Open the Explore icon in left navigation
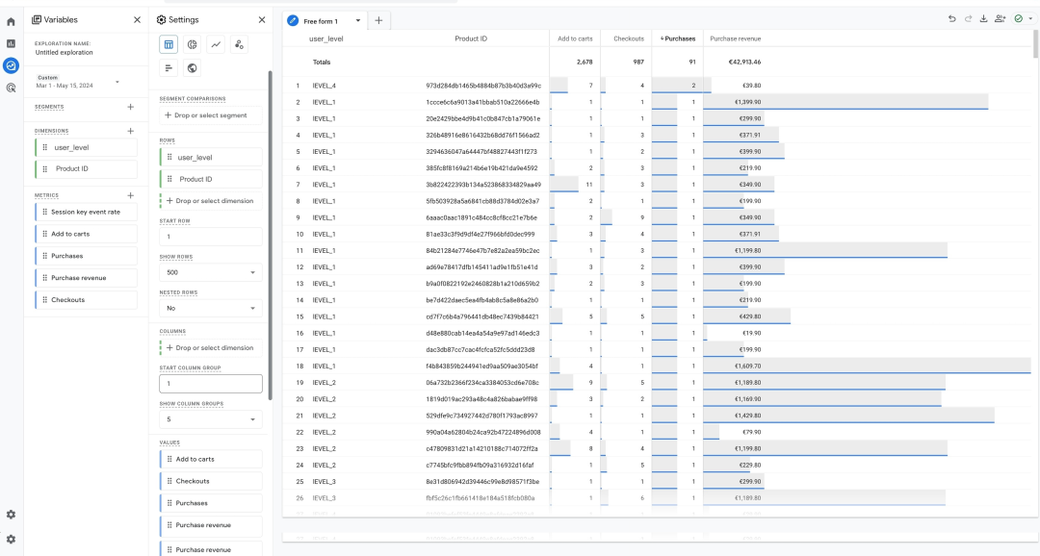Screen dimensions: 1040x556 coord(11,65)
